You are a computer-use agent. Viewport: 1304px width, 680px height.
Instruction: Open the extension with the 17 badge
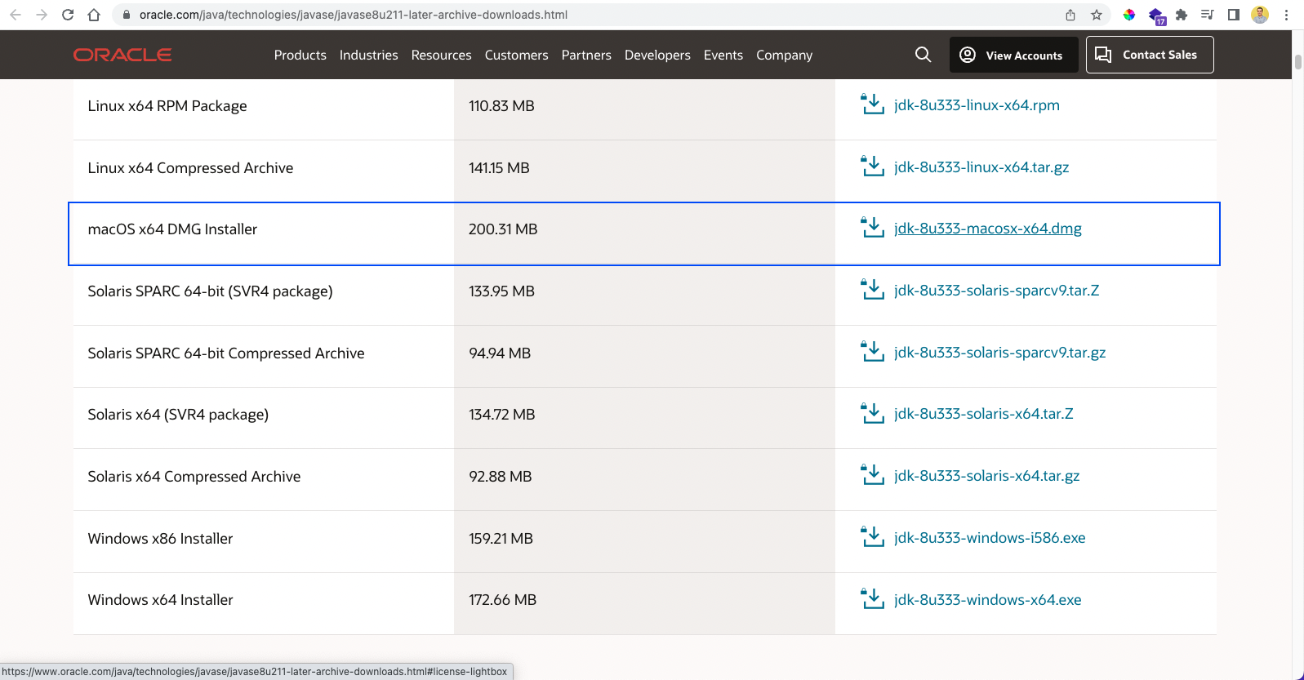[x=1156, y=16]
